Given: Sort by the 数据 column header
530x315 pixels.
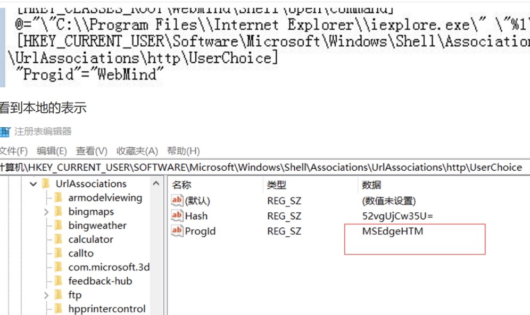Looking at the screenshot, I should pos(371,185).
